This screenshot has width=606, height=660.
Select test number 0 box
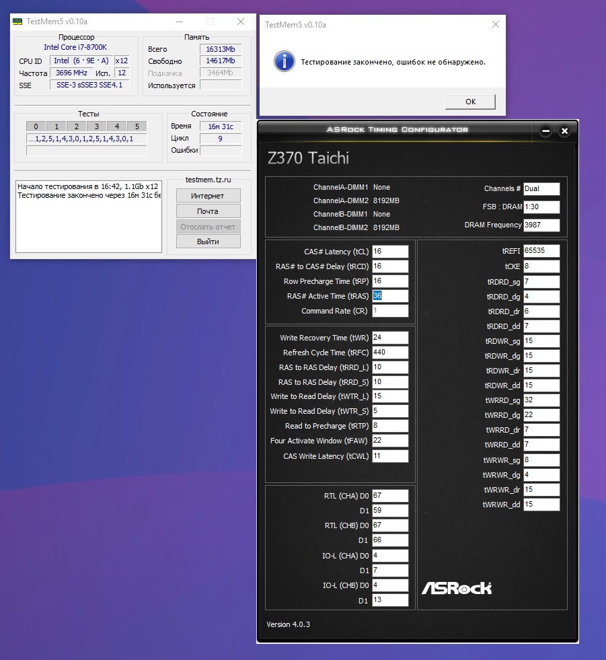pyautogui.click(x=36, y=126)
